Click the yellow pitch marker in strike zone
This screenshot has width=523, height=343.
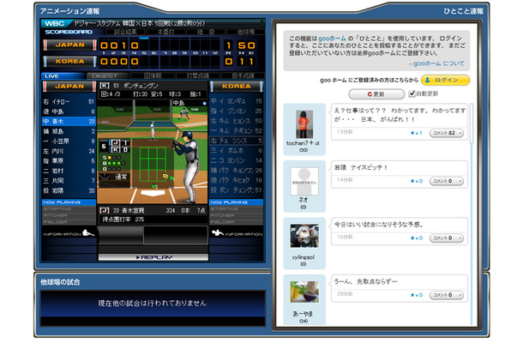click(x=165, y=176)
